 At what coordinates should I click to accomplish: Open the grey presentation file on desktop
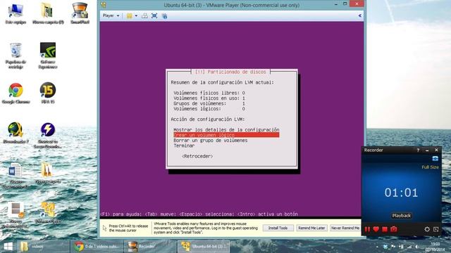click(x=16, y=215)
